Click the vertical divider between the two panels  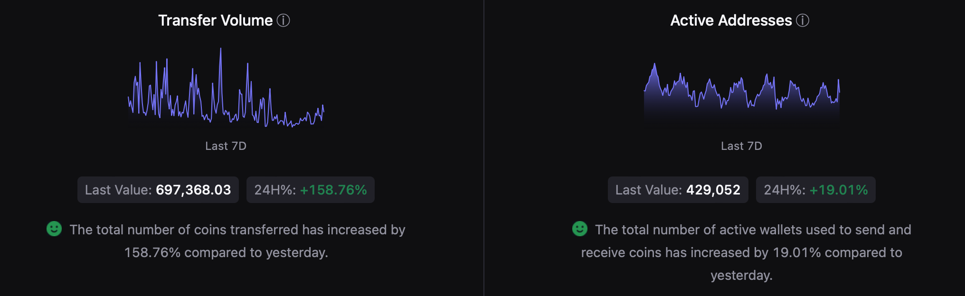[x=484, y=148]
